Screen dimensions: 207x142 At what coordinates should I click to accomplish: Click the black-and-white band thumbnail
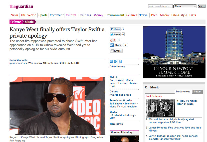pyautogui.click(x=160, y=108)
